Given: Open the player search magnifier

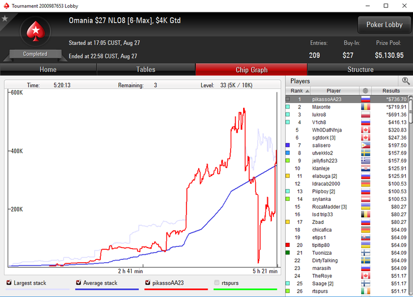Looking at the screenshot, I should (x=406, y=81).
